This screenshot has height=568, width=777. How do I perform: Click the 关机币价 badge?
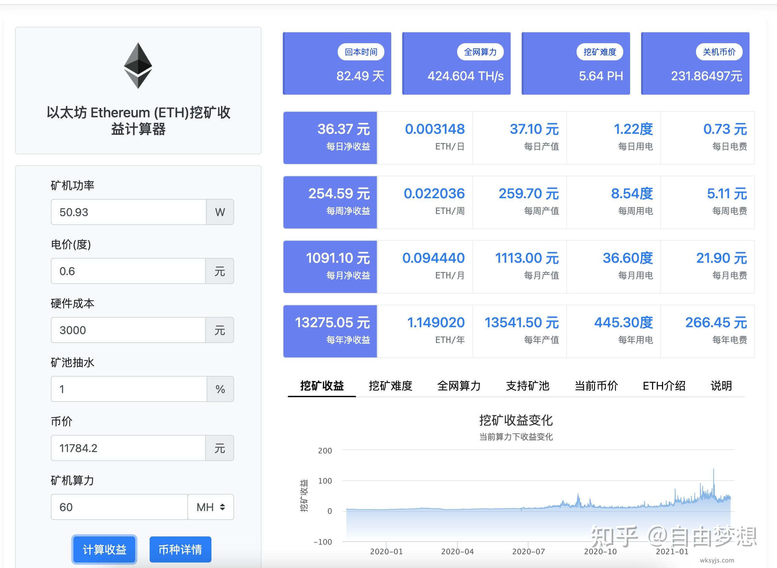coord(719,52)
